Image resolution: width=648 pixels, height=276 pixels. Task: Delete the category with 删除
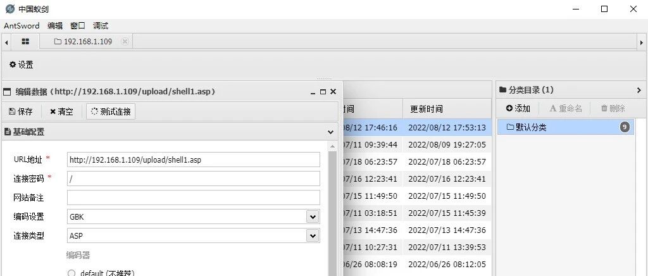tap(613, 108)
